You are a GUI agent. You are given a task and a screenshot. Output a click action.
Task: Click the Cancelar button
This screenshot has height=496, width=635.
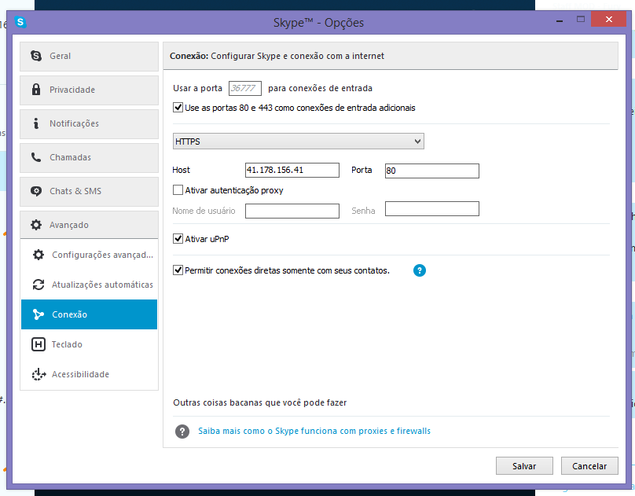pos(589,466)
